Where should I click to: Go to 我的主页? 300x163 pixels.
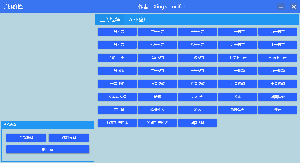[117, 58]
